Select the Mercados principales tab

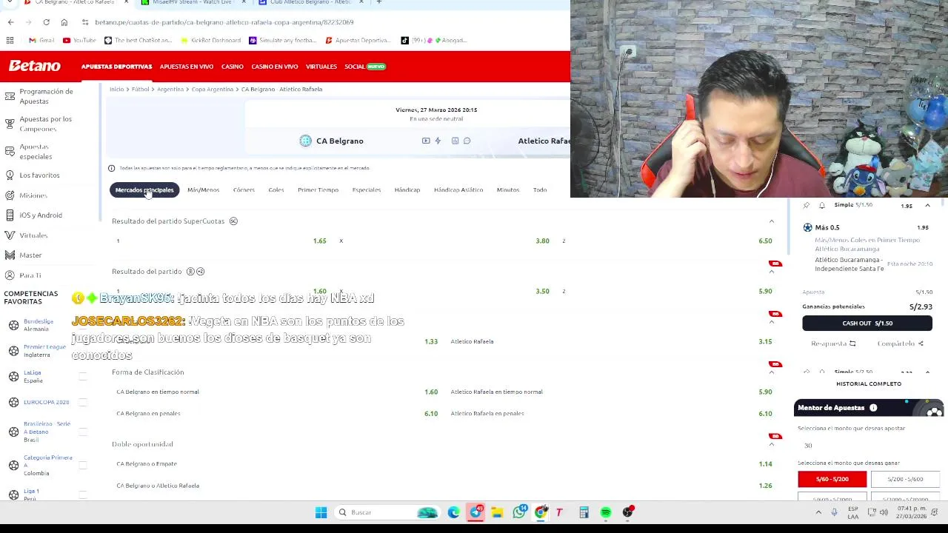tap(144, 190)
